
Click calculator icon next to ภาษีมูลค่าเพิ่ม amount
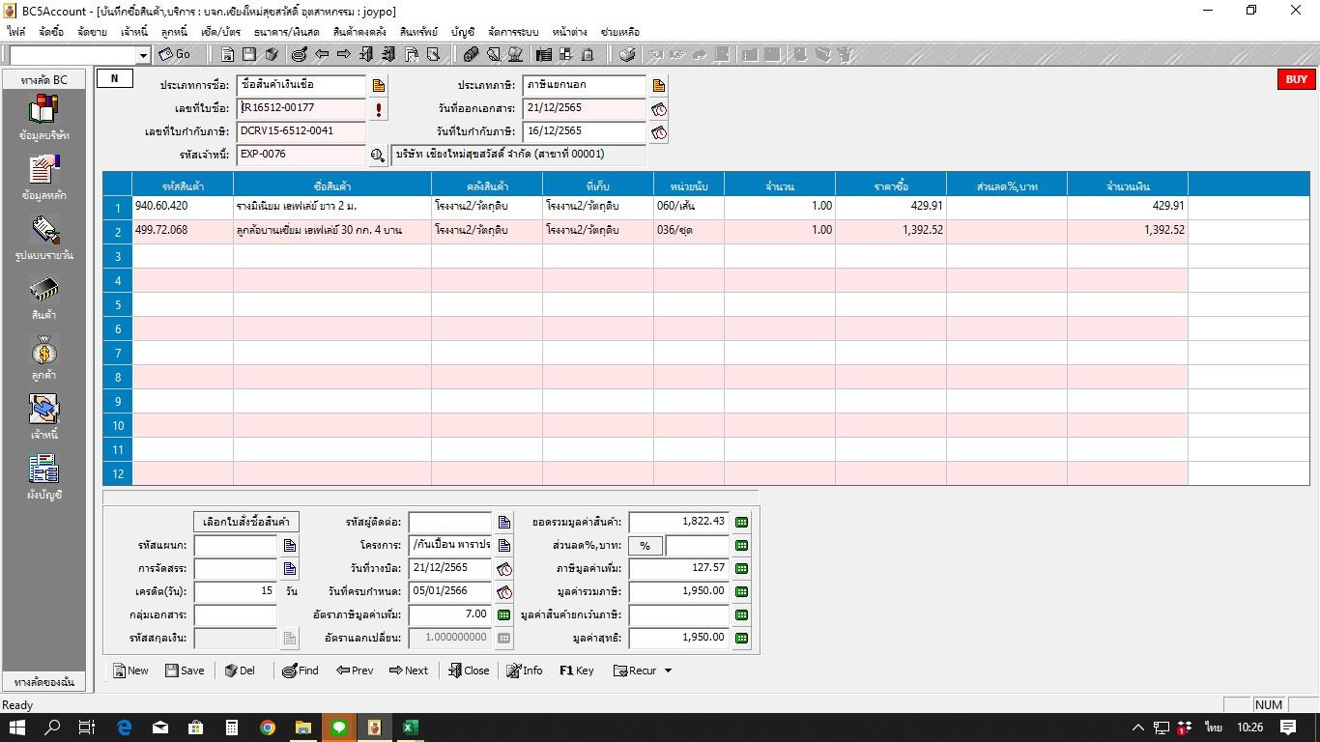(741, 569)
